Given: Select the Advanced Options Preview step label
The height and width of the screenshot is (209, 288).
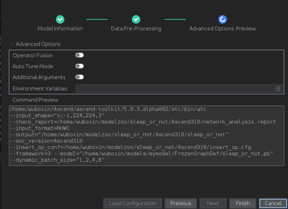Looking at the screenshot, I should pos(222,29).
